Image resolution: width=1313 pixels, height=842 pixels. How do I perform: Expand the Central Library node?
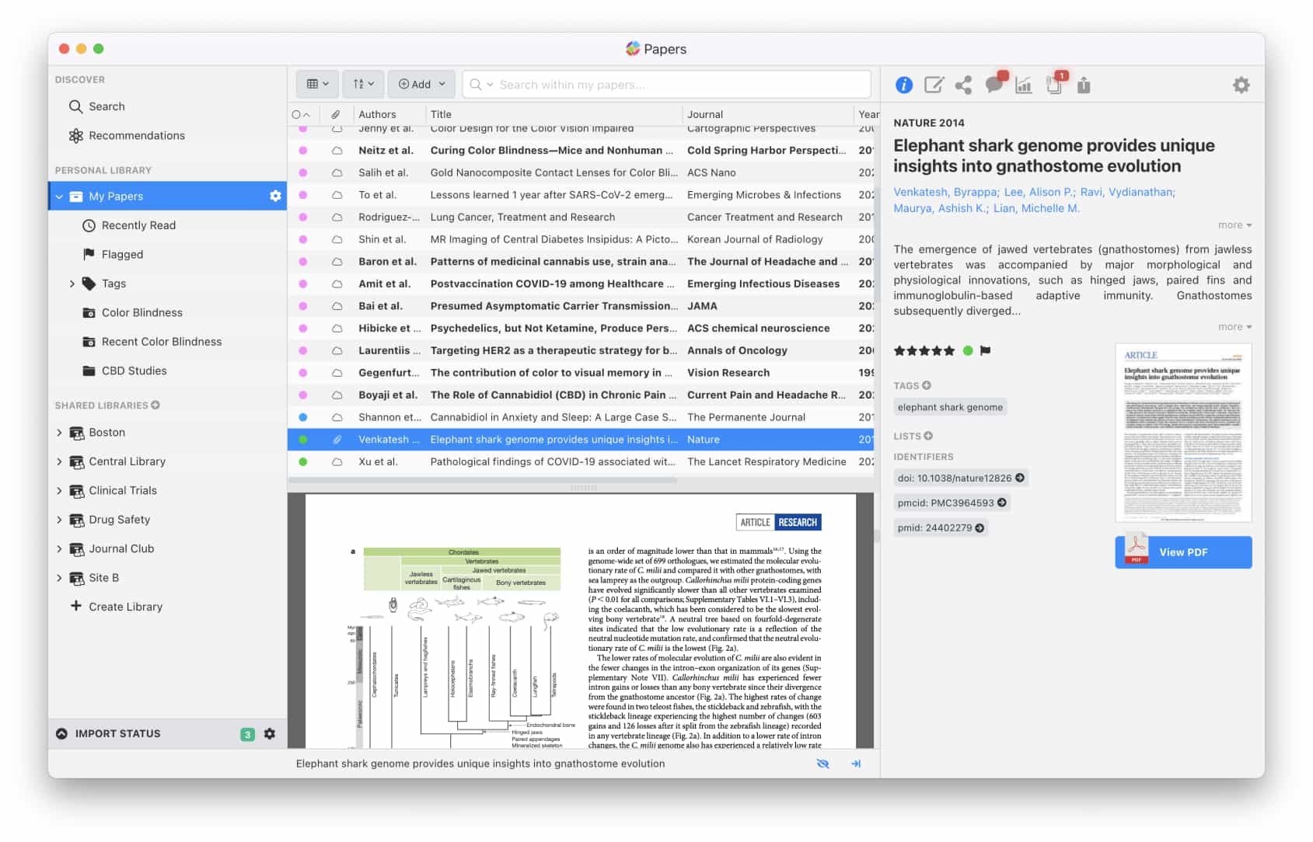point(59,461)
